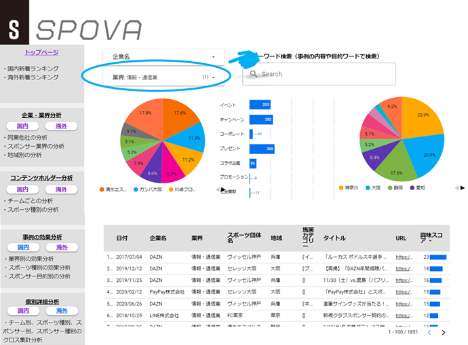Screen dimensions: 468x345
Task: Click the ガンバ大阪 legend dot
Action: point(136,189)
